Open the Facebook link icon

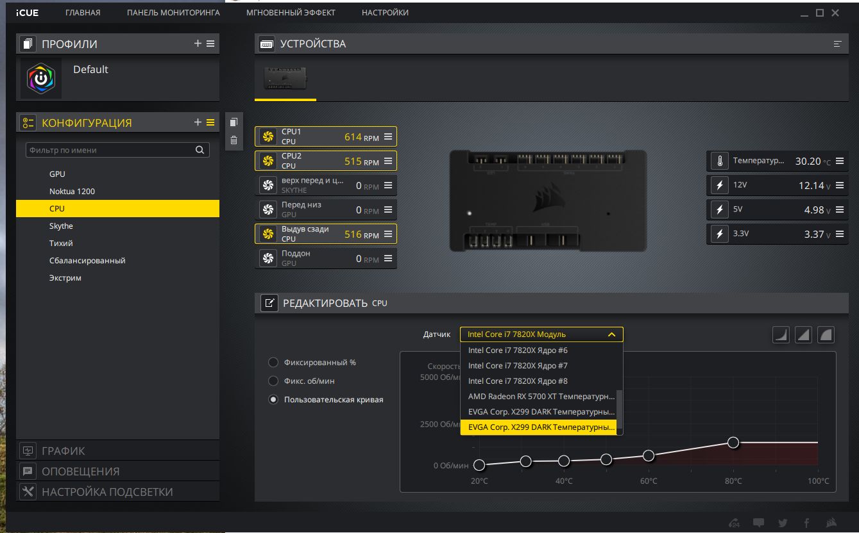click(x=806, y=523)
